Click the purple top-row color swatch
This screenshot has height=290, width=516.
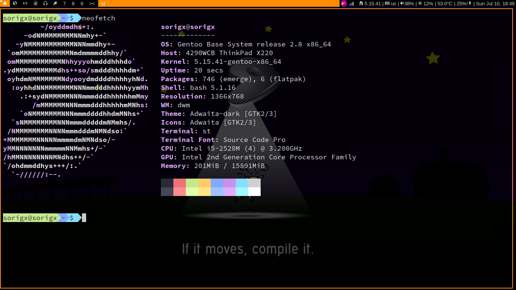(x=229, y=183)
